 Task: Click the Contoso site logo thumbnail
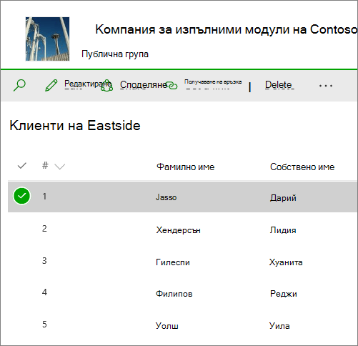pyautogui.click(x=47, y=39)
